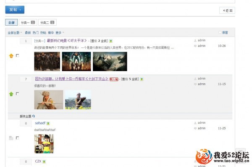Open the 最新科幻电影《环太平洋》 thread link
Viewport: 252px width, 167px height.
coord(67,41)
